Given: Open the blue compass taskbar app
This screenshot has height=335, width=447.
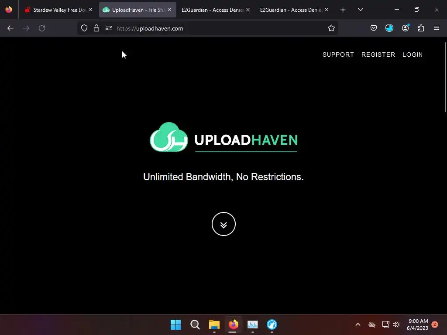Looking at the screenshot, I should tap(272, 325).
